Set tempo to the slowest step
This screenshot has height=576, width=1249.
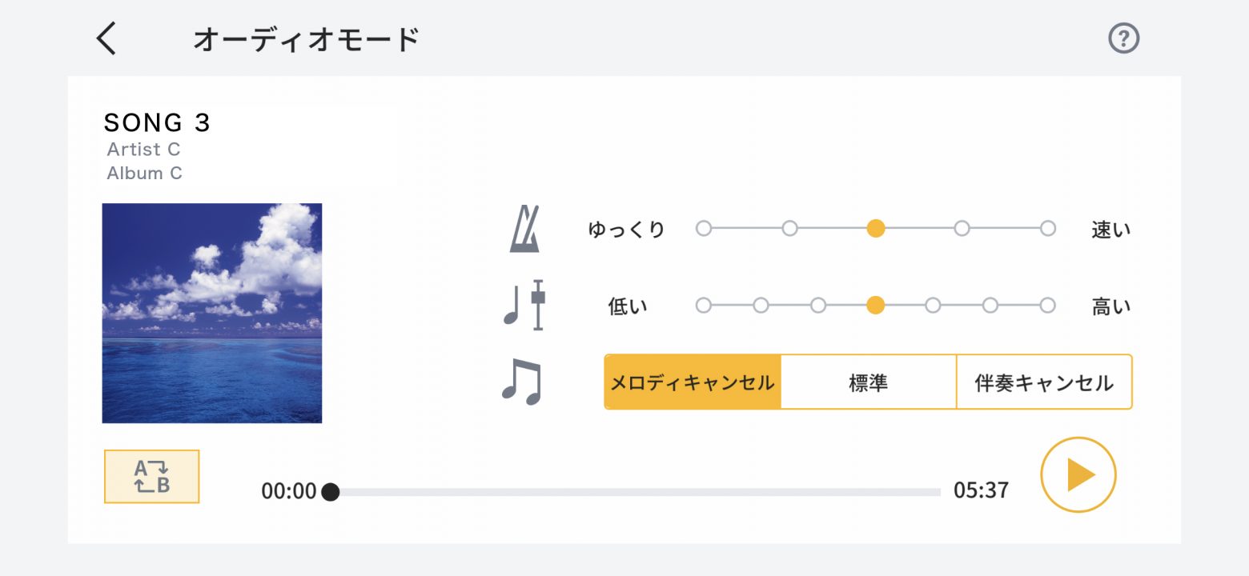[x=703, y=228]
